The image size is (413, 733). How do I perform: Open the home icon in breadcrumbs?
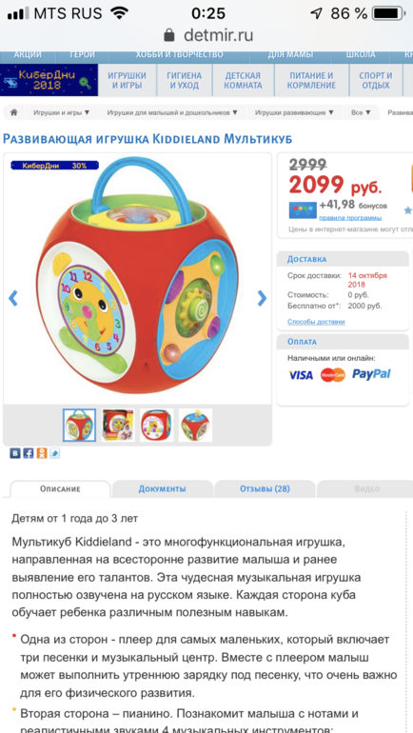(x=14, y=112)
